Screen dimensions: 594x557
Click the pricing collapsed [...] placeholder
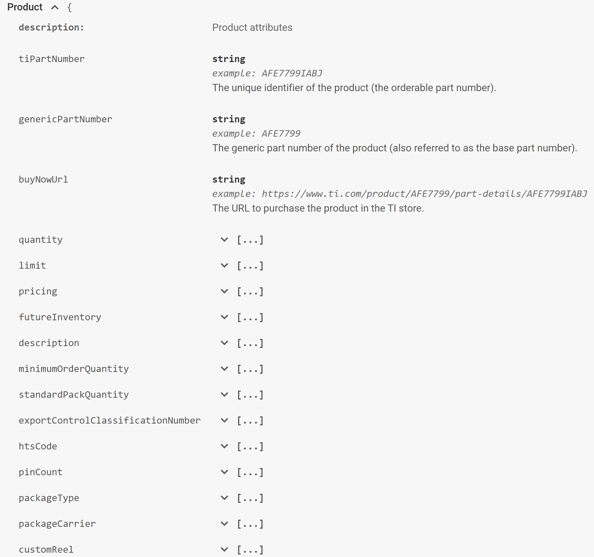click(250, 292)
